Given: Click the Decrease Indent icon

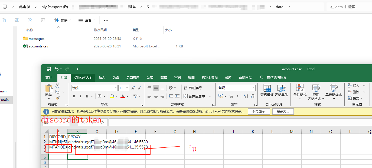Looking at the screenshot, I should pos(171,96).
